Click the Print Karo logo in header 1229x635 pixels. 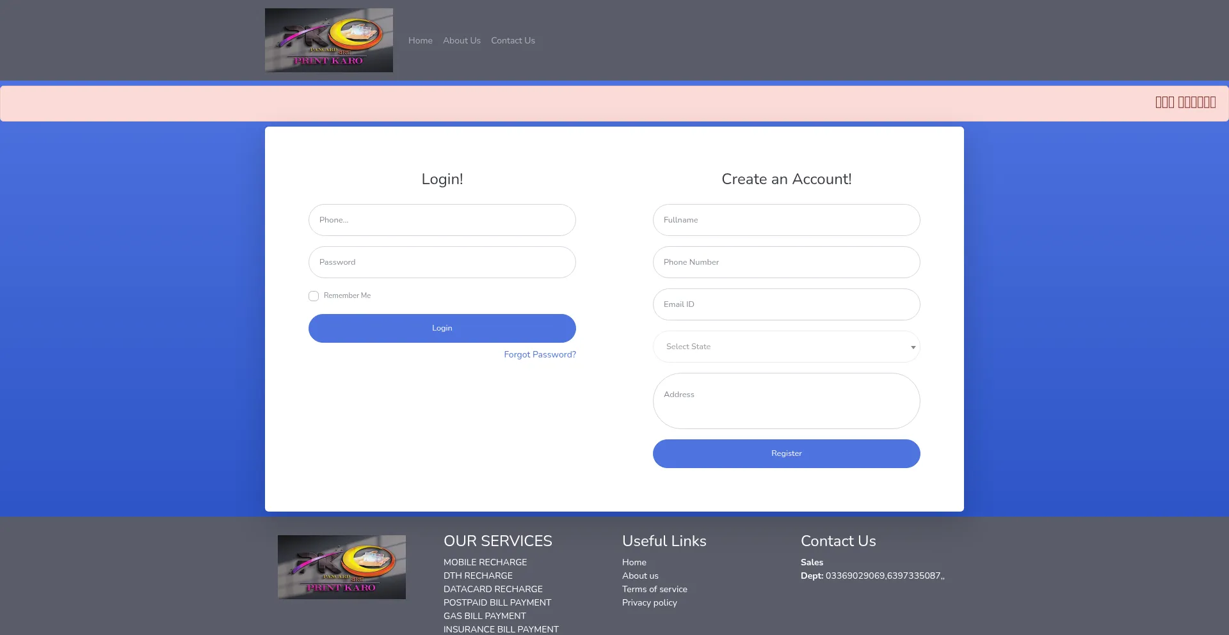[x=328, y=40]
